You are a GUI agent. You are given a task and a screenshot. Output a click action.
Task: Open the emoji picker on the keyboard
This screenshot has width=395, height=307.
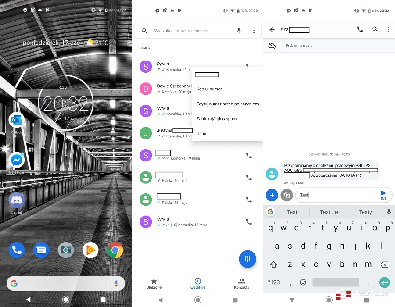[x=303, y=282]
